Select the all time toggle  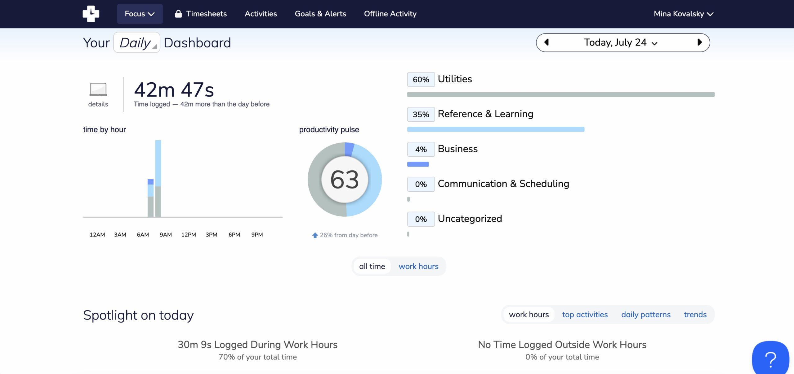(x=372, y=266)
